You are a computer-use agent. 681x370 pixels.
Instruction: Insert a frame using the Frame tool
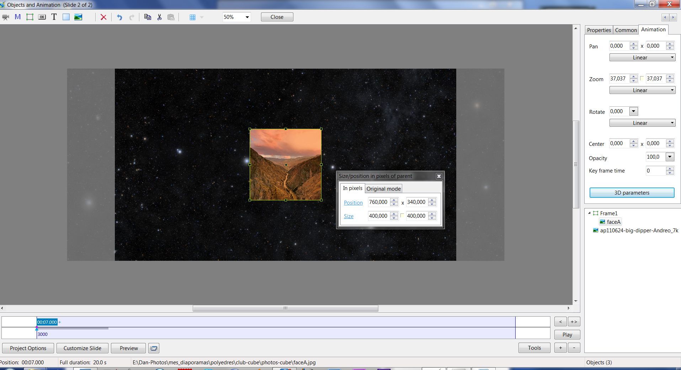pos(30,17)
